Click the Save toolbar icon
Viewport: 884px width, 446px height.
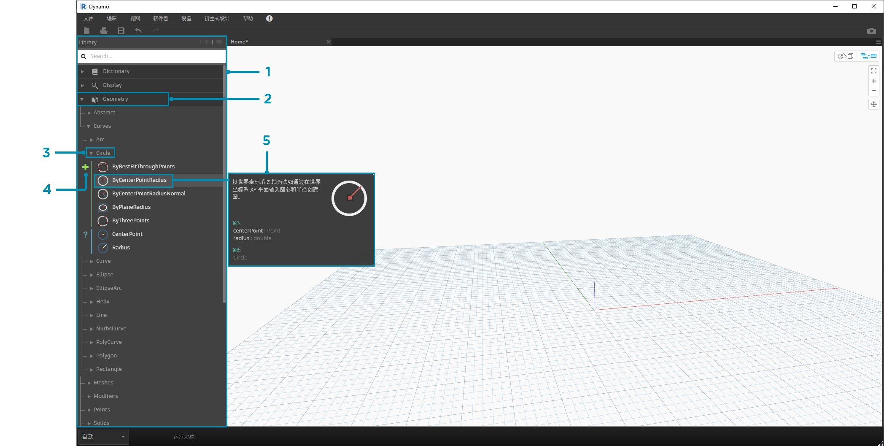point(121,31)
